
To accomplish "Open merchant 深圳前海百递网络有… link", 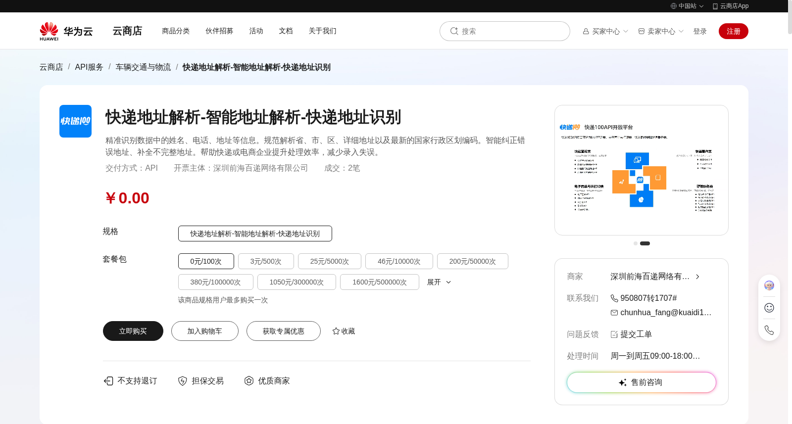I will [x=650, y=277].
